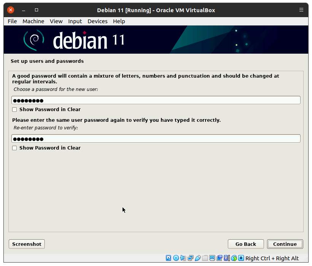This screenshot has height=266, width=312.
Task: Focus the new user password field
Action: tap(156, 100)
